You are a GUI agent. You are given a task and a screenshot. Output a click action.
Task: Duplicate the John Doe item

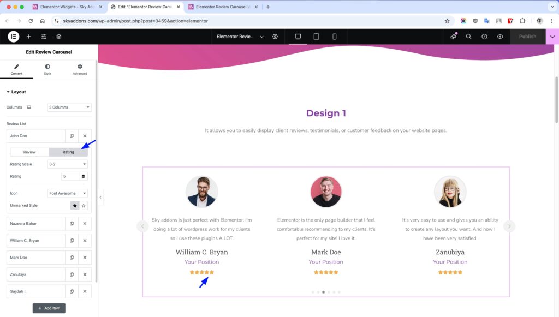coord(72,136)
